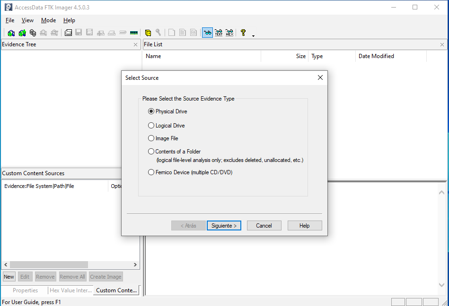Click the < Atrás button
The image size is (449, 306).
click(188, 225)
